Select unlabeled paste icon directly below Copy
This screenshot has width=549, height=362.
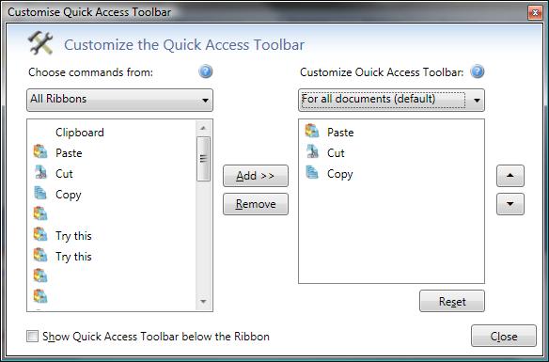tap(40, 213)
